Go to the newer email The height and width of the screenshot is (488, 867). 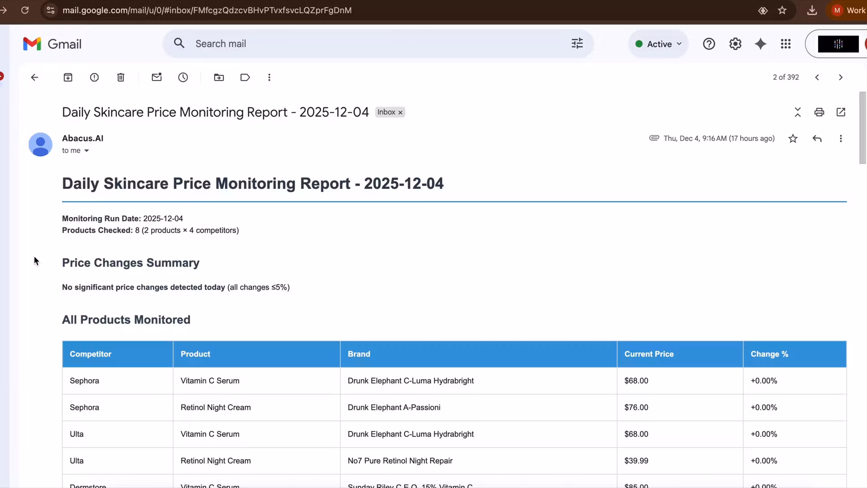tap(817, 77)
